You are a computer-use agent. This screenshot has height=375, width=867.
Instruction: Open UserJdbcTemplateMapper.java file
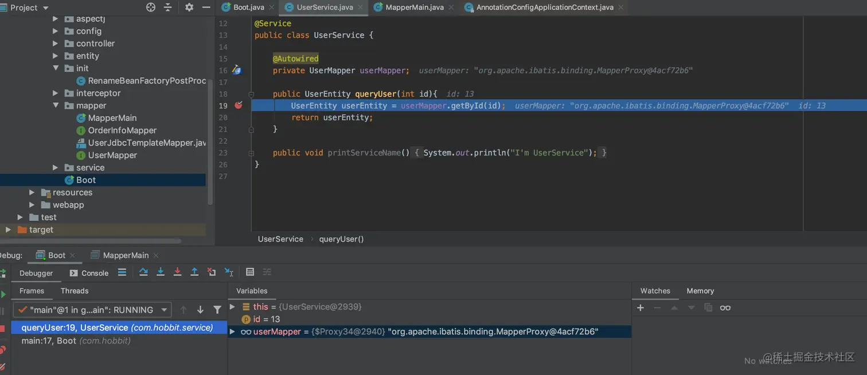pos(141,143)
